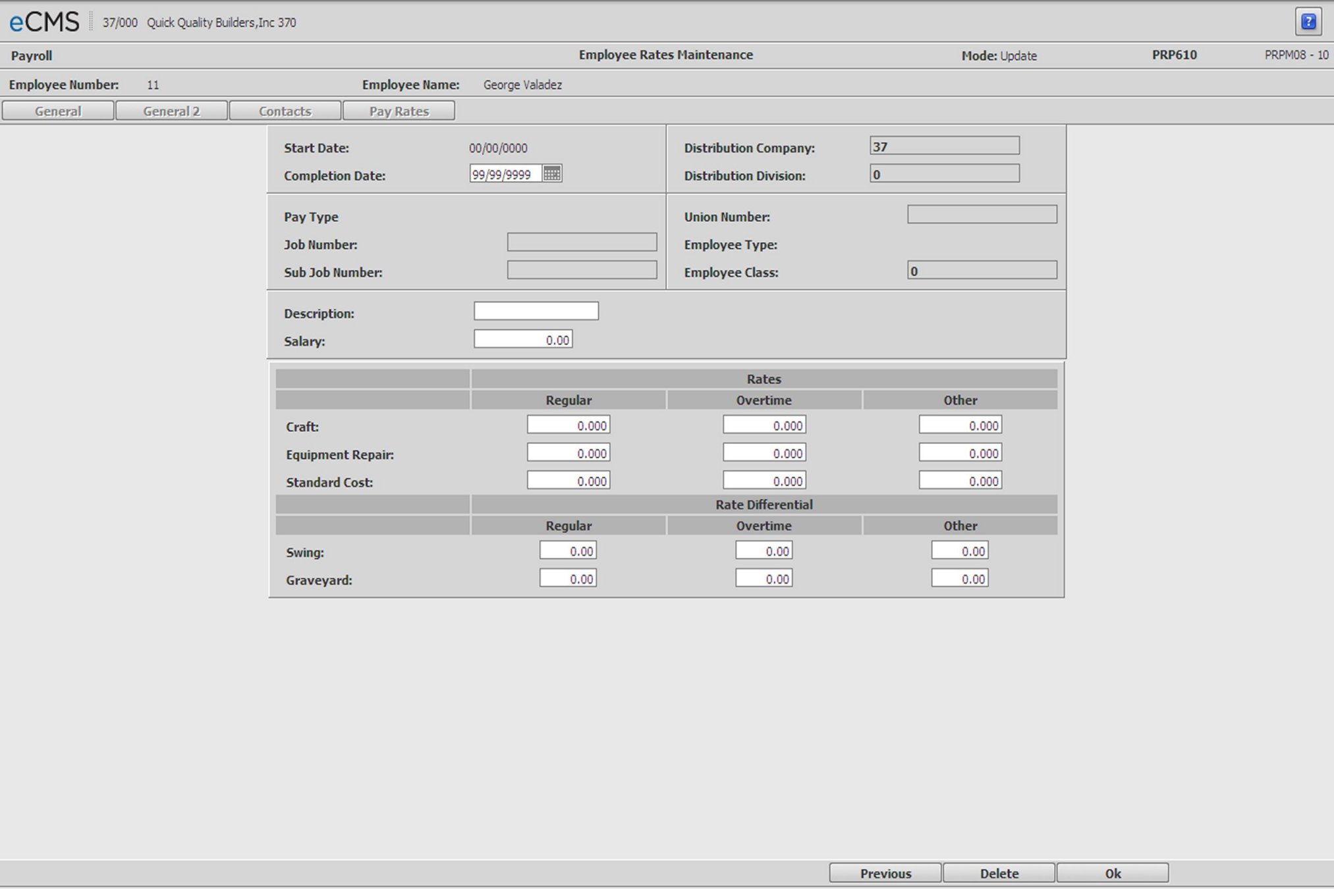The image size is (1334, 889).
Task: Click the Swing Overtime differential field
Action: (764, 551)
